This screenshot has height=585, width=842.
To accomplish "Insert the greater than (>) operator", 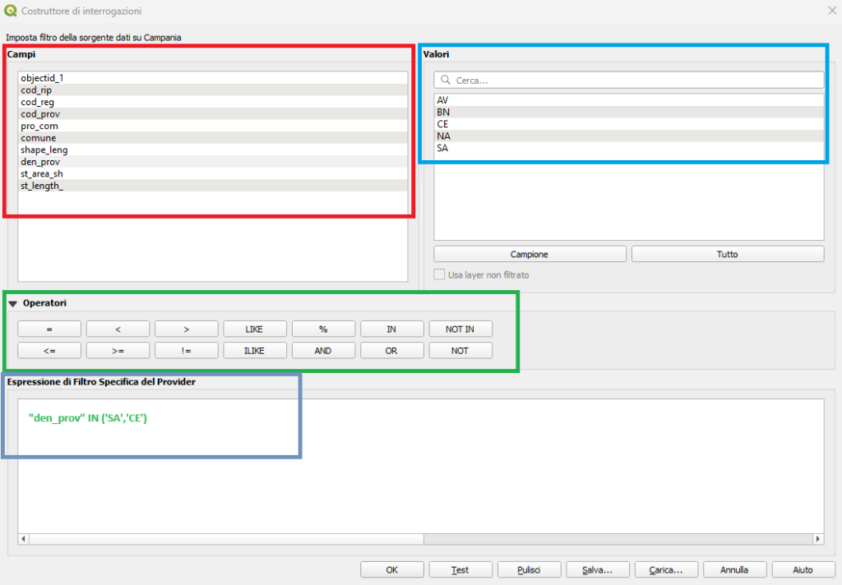I will 187,329.
